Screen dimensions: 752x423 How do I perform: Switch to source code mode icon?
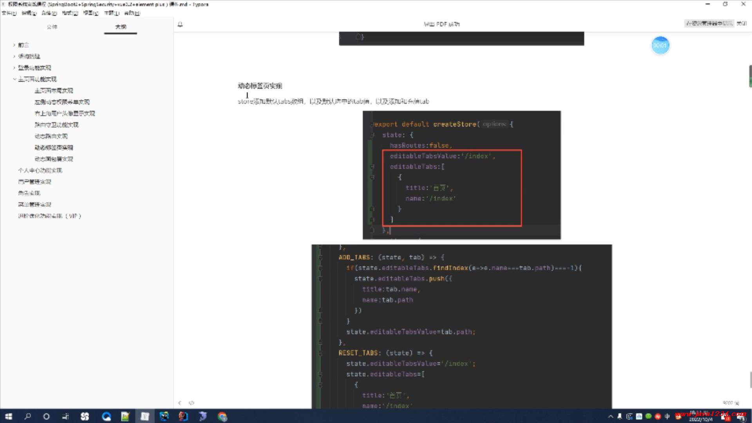tap(192, 403)
